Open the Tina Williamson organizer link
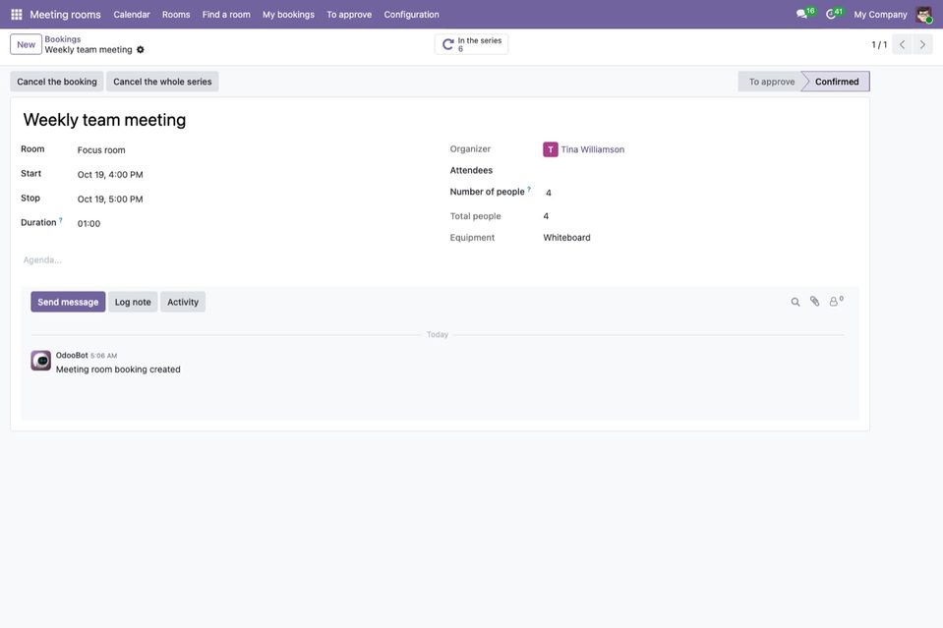This screenshot has width=943, height=628. click(592, 149)
